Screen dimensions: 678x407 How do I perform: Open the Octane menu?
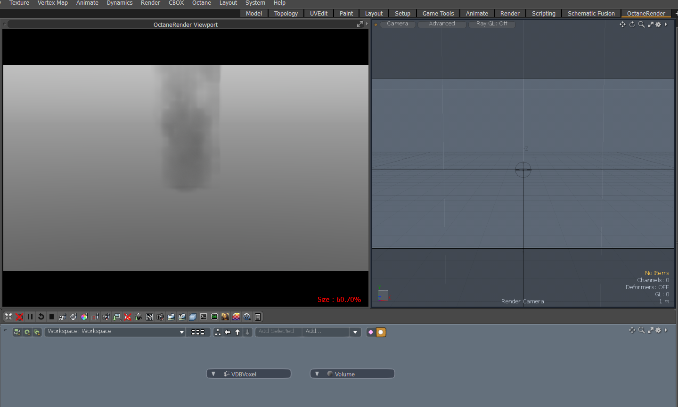(x=202, y=3)
